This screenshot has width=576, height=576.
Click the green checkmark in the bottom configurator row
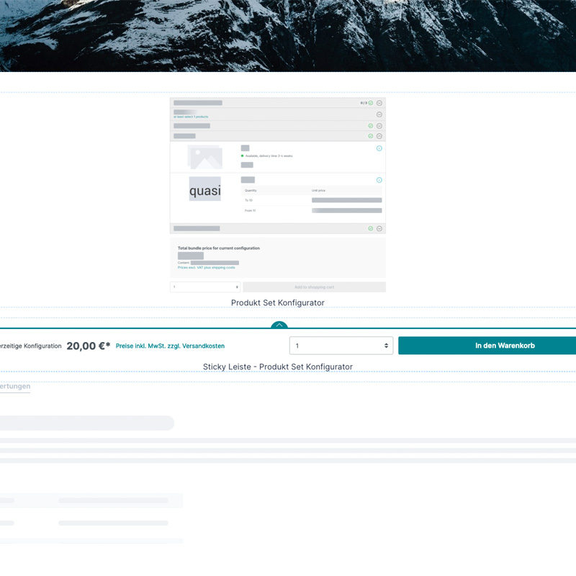(x=371, y=228)
